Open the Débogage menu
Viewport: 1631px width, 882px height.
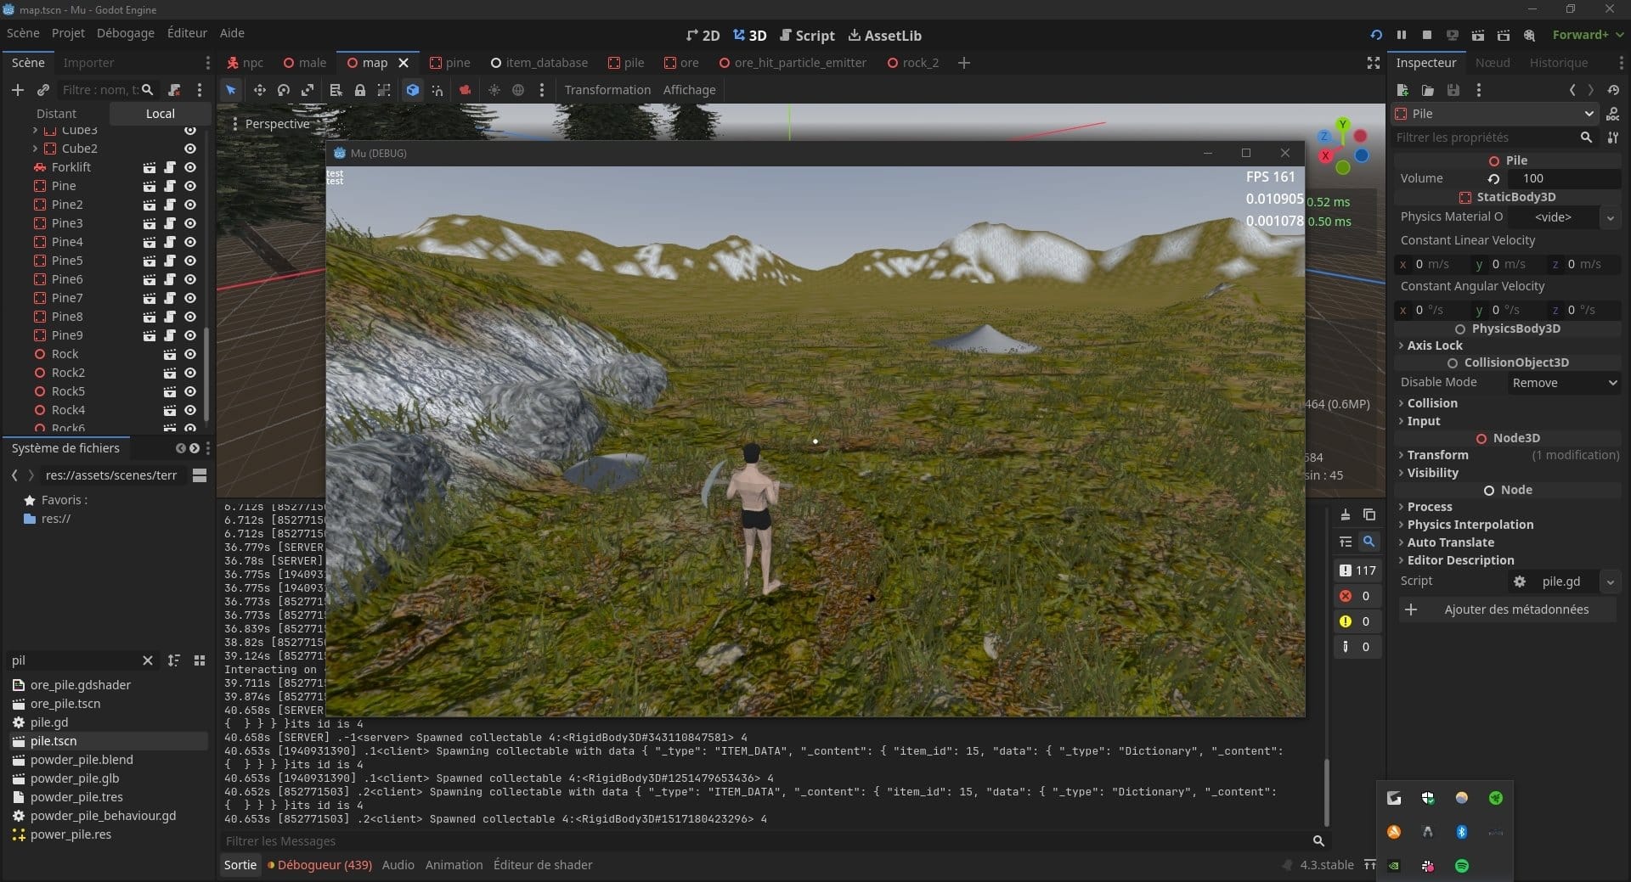point(126,33)
